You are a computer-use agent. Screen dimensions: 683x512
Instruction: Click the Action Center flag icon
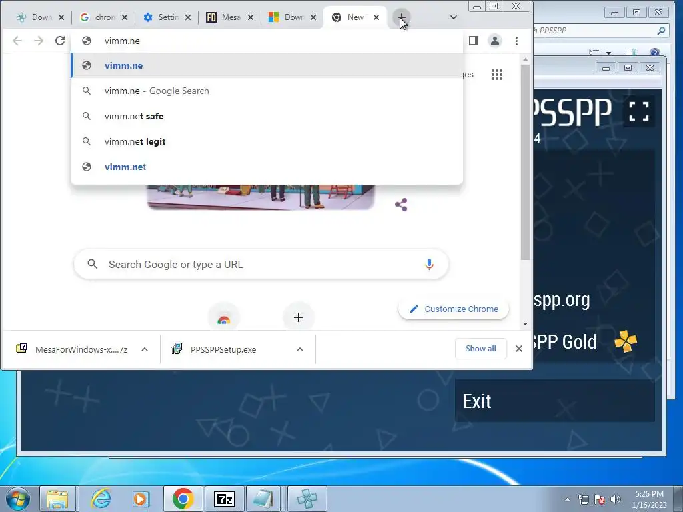point(600,499)
